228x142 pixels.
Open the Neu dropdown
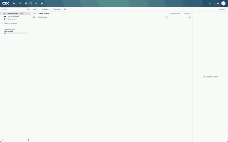click(x=35, y=9)
